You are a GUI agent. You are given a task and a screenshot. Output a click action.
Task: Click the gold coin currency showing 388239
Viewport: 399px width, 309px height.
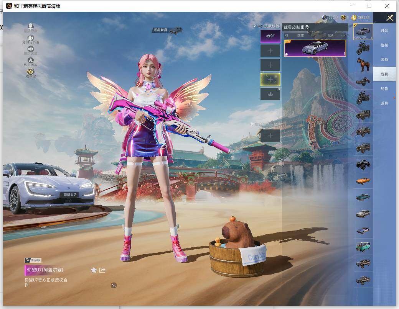pyautogui.click(x=354, y=18)
